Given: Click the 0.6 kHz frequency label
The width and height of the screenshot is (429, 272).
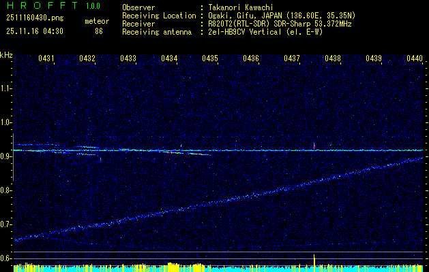Looking at the screenshot, I should 5,258.
